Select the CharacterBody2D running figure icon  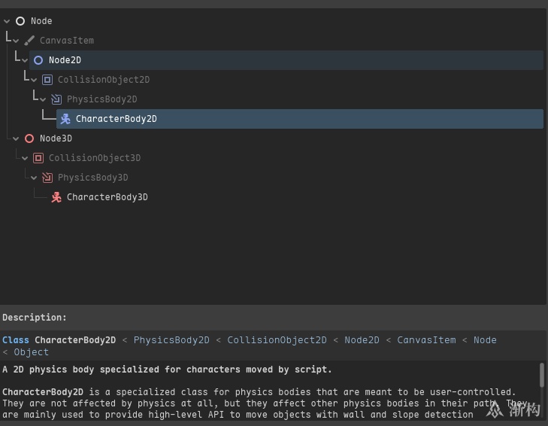65,119
